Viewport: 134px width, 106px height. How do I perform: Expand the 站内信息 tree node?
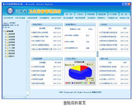[x=6, y=51]
